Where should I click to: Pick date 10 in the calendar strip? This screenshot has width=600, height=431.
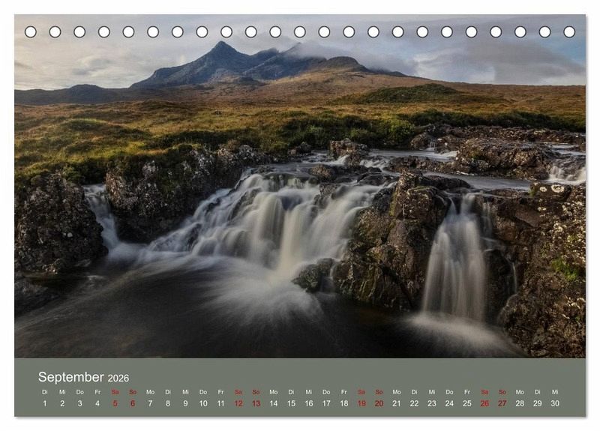coord(202,403)
